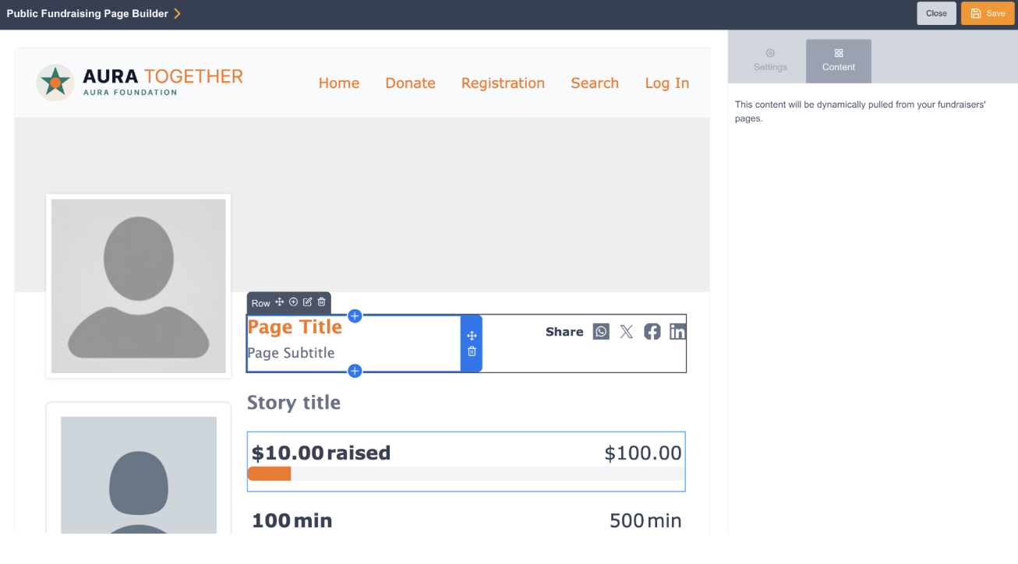The height and width of the screenshot is (564, 1018).
Task: Click the blue column move handle icon
Action: 472,336
